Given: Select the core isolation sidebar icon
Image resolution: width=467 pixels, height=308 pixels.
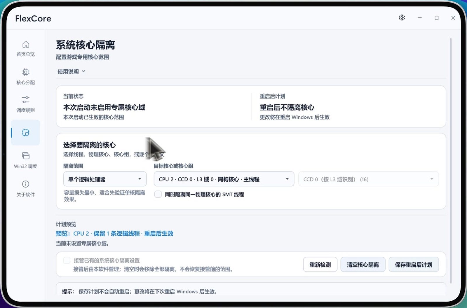Looking at the screenshot, I should [26, 133].
